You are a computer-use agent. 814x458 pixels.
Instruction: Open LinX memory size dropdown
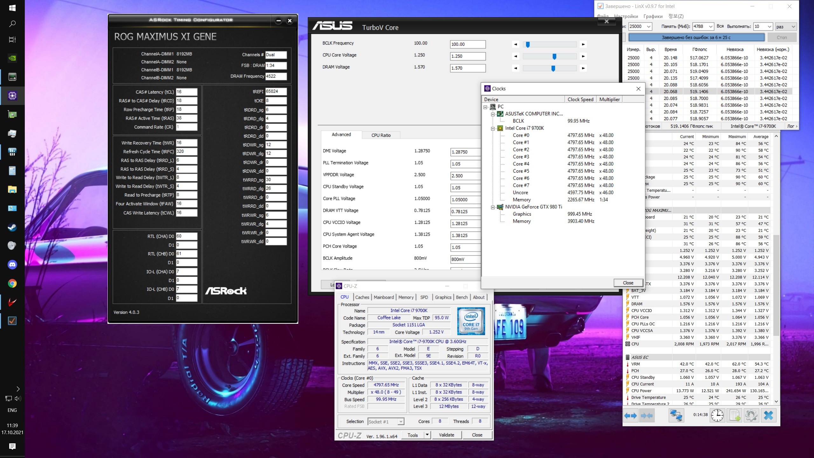pos(710,26)
